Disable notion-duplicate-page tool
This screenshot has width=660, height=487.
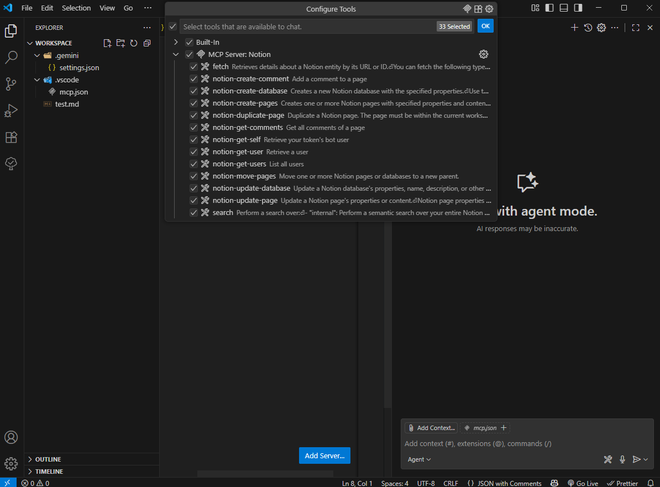coord(193,116)
